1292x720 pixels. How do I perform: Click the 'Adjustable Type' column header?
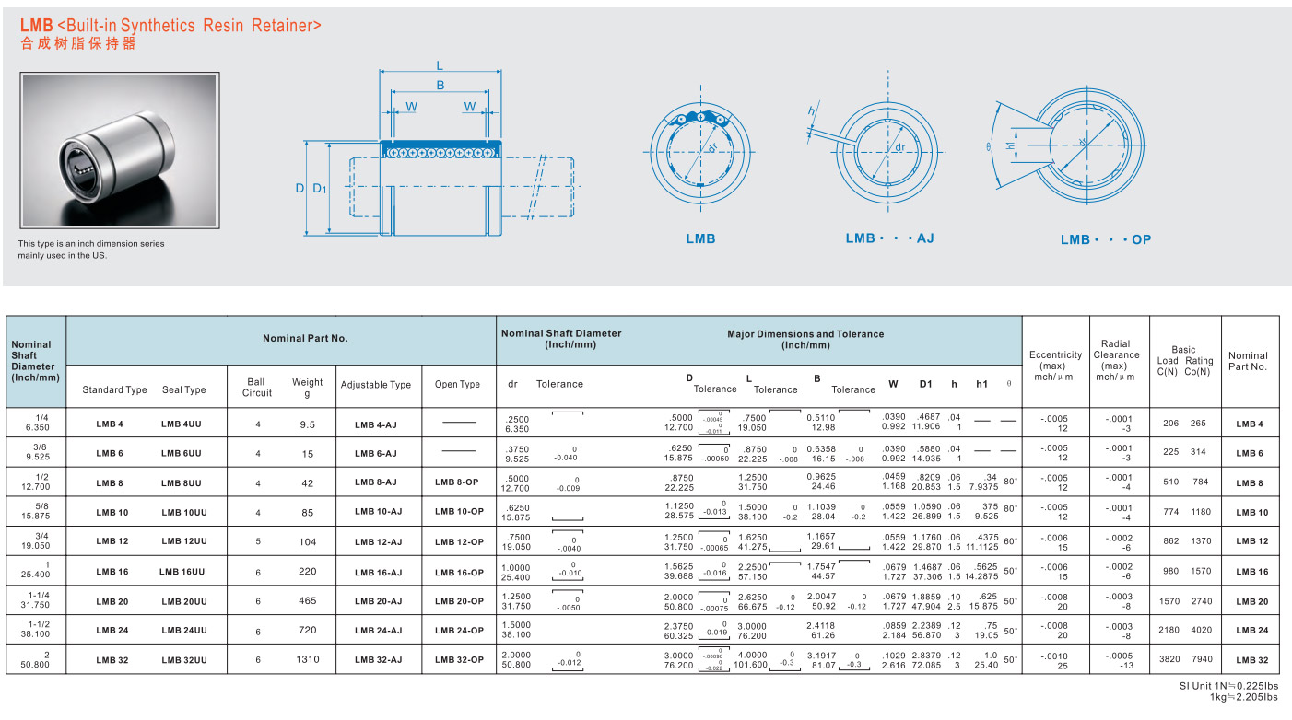(x=376, y=385)
